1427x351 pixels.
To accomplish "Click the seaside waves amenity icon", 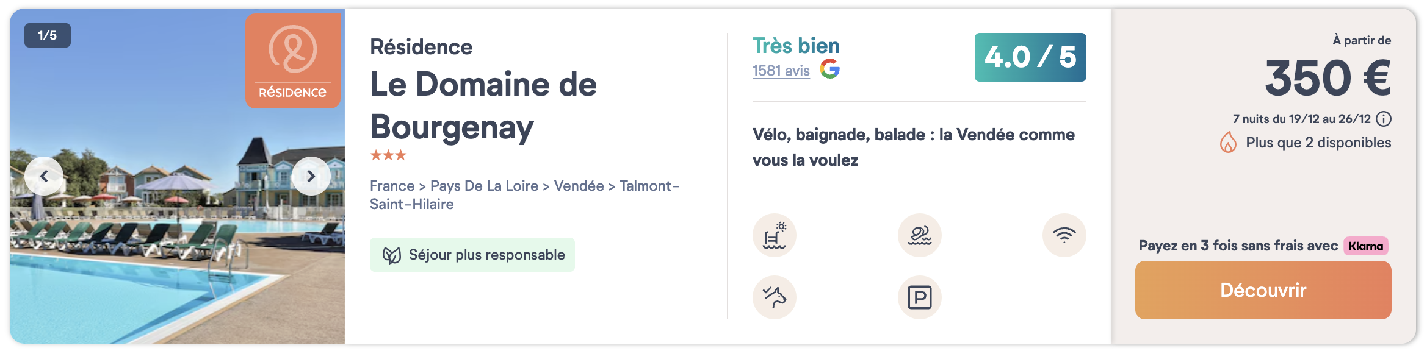I will (919, 235).
